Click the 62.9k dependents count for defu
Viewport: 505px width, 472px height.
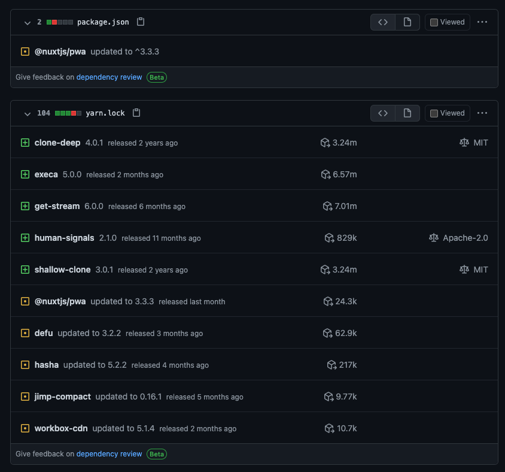[x=346, y=333]
